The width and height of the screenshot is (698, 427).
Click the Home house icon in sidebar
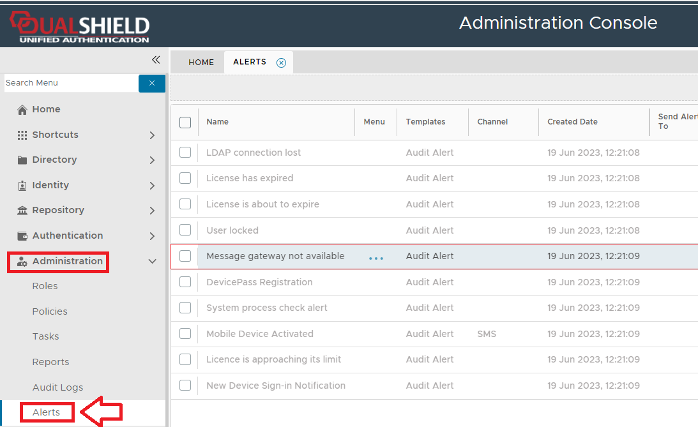(22, 110)
